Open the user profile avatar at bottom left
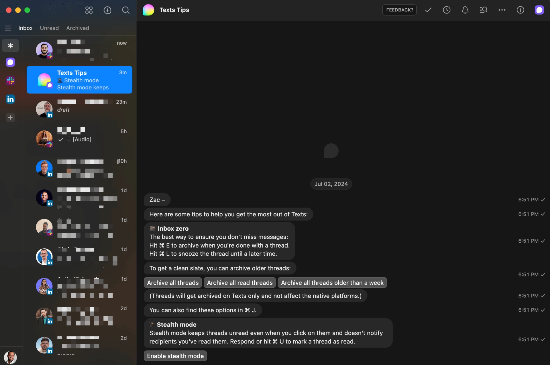Screen dimensions: 550x365 coord(10,357)
